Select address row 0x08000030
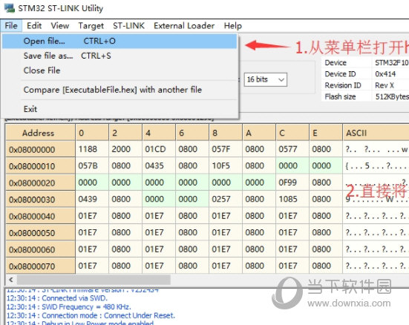Image resolution: width=409 pixels, height=325 pixels. (40, 200)
